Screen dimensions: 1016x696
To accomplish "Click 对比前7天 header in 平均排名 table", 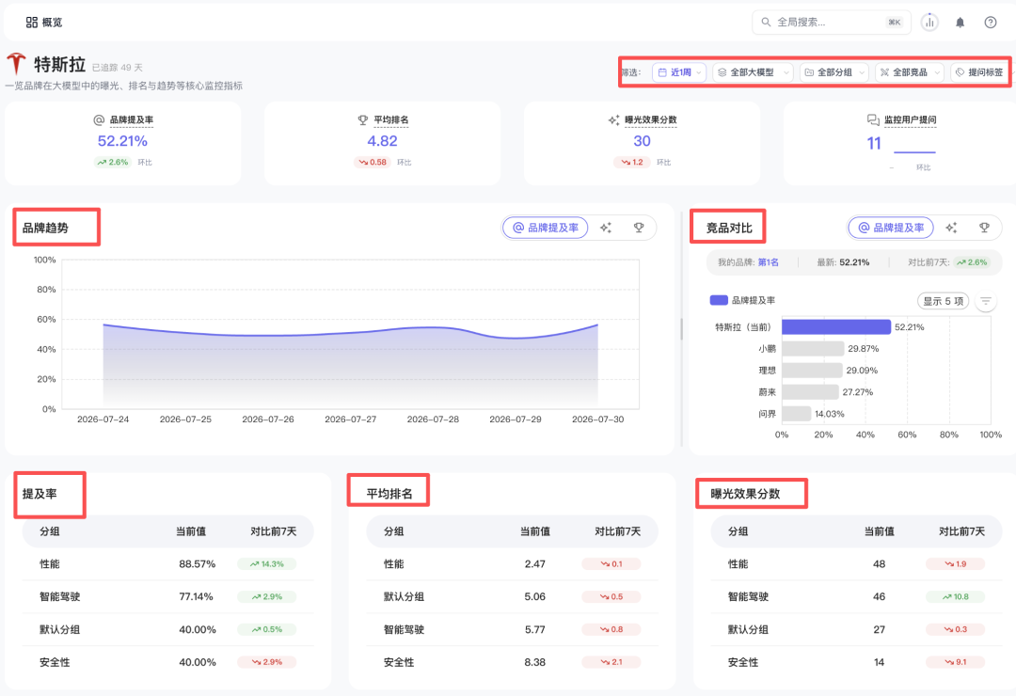I will [x=617, y=531].
